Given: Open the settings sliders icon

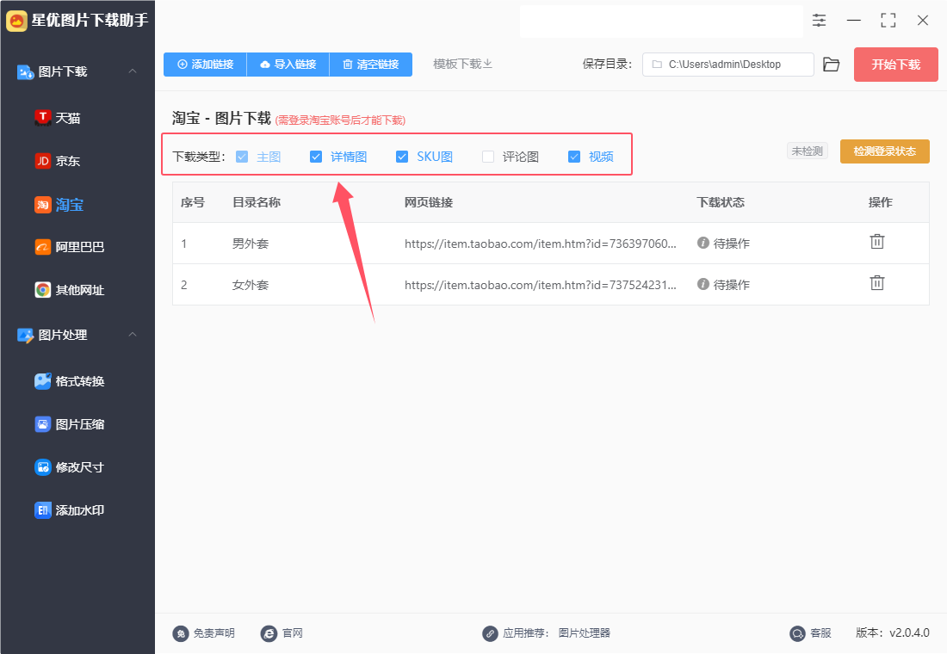Looking at the screenshot, I should tap(819, 21).
